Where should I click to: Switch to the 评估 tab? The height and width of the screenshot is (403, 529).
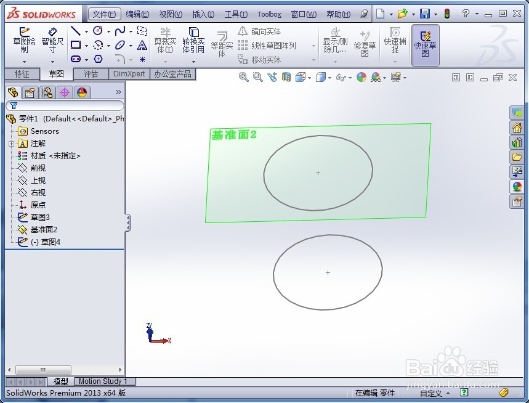[x=91, y=74]
